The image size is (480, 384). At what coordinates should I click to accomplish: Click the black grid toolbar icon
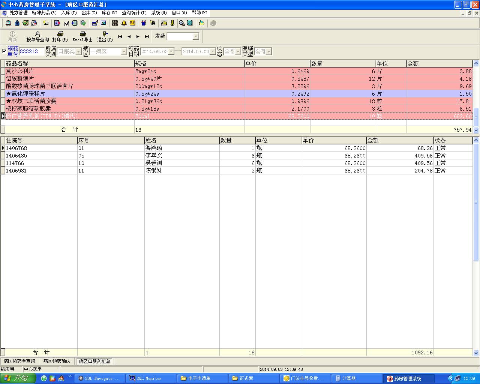115,23
